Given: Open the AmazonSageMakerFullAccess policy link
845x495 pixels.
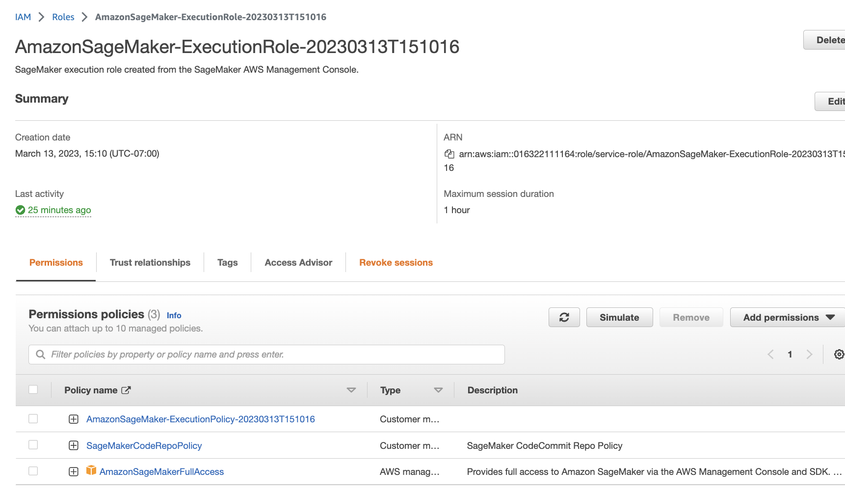Looking at the screenshot, I should pos(161,472).
